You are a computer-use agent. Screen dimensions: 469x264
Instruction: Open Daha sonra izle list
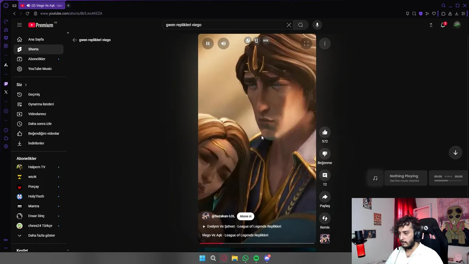tap(38, 124)
